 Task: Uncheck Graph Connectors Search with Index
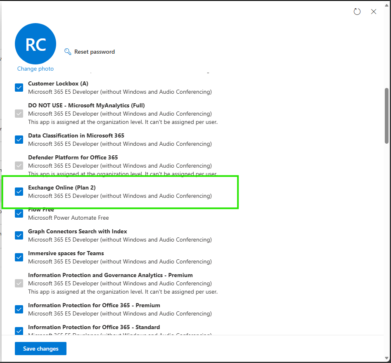point(19,235)
